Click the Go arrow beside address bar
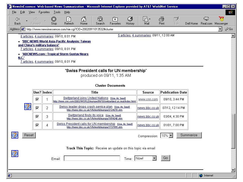243x182 pixels. 229,29
